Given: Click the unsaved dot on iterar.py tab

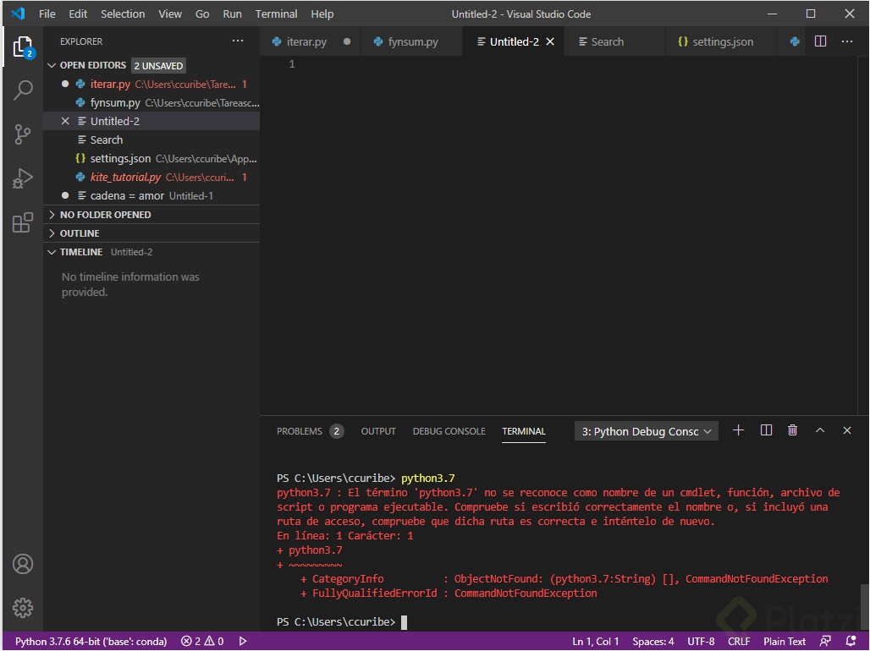Looking at the screenshot, I should [347, 41].
